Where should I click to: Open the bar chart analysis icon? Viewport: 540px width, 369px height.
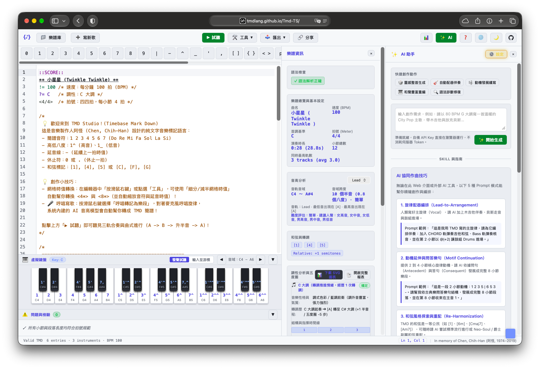[x=426, y=38]
